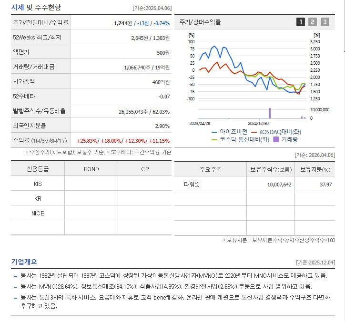Select the +11.15% one-year return

point(159,141)
